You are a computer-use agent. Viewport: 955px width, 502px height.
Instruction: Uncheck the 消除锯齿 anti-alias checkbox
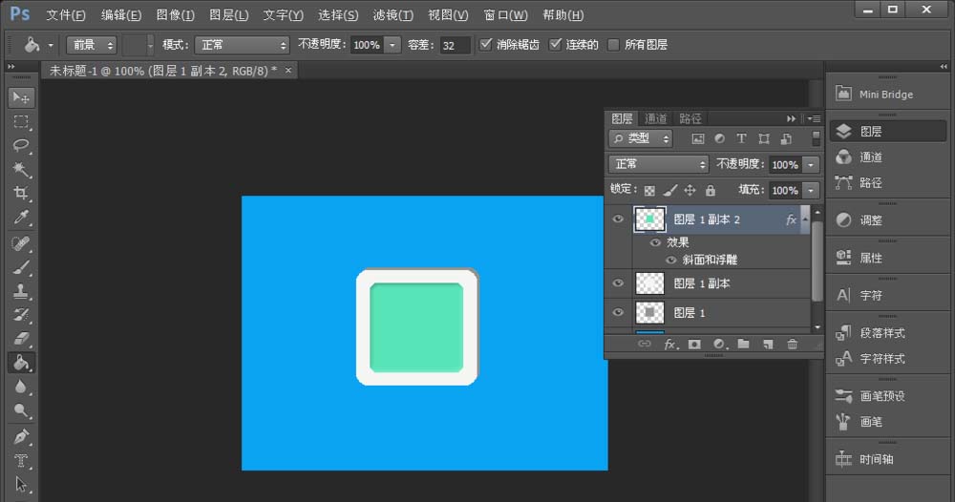tap(486, 45)
